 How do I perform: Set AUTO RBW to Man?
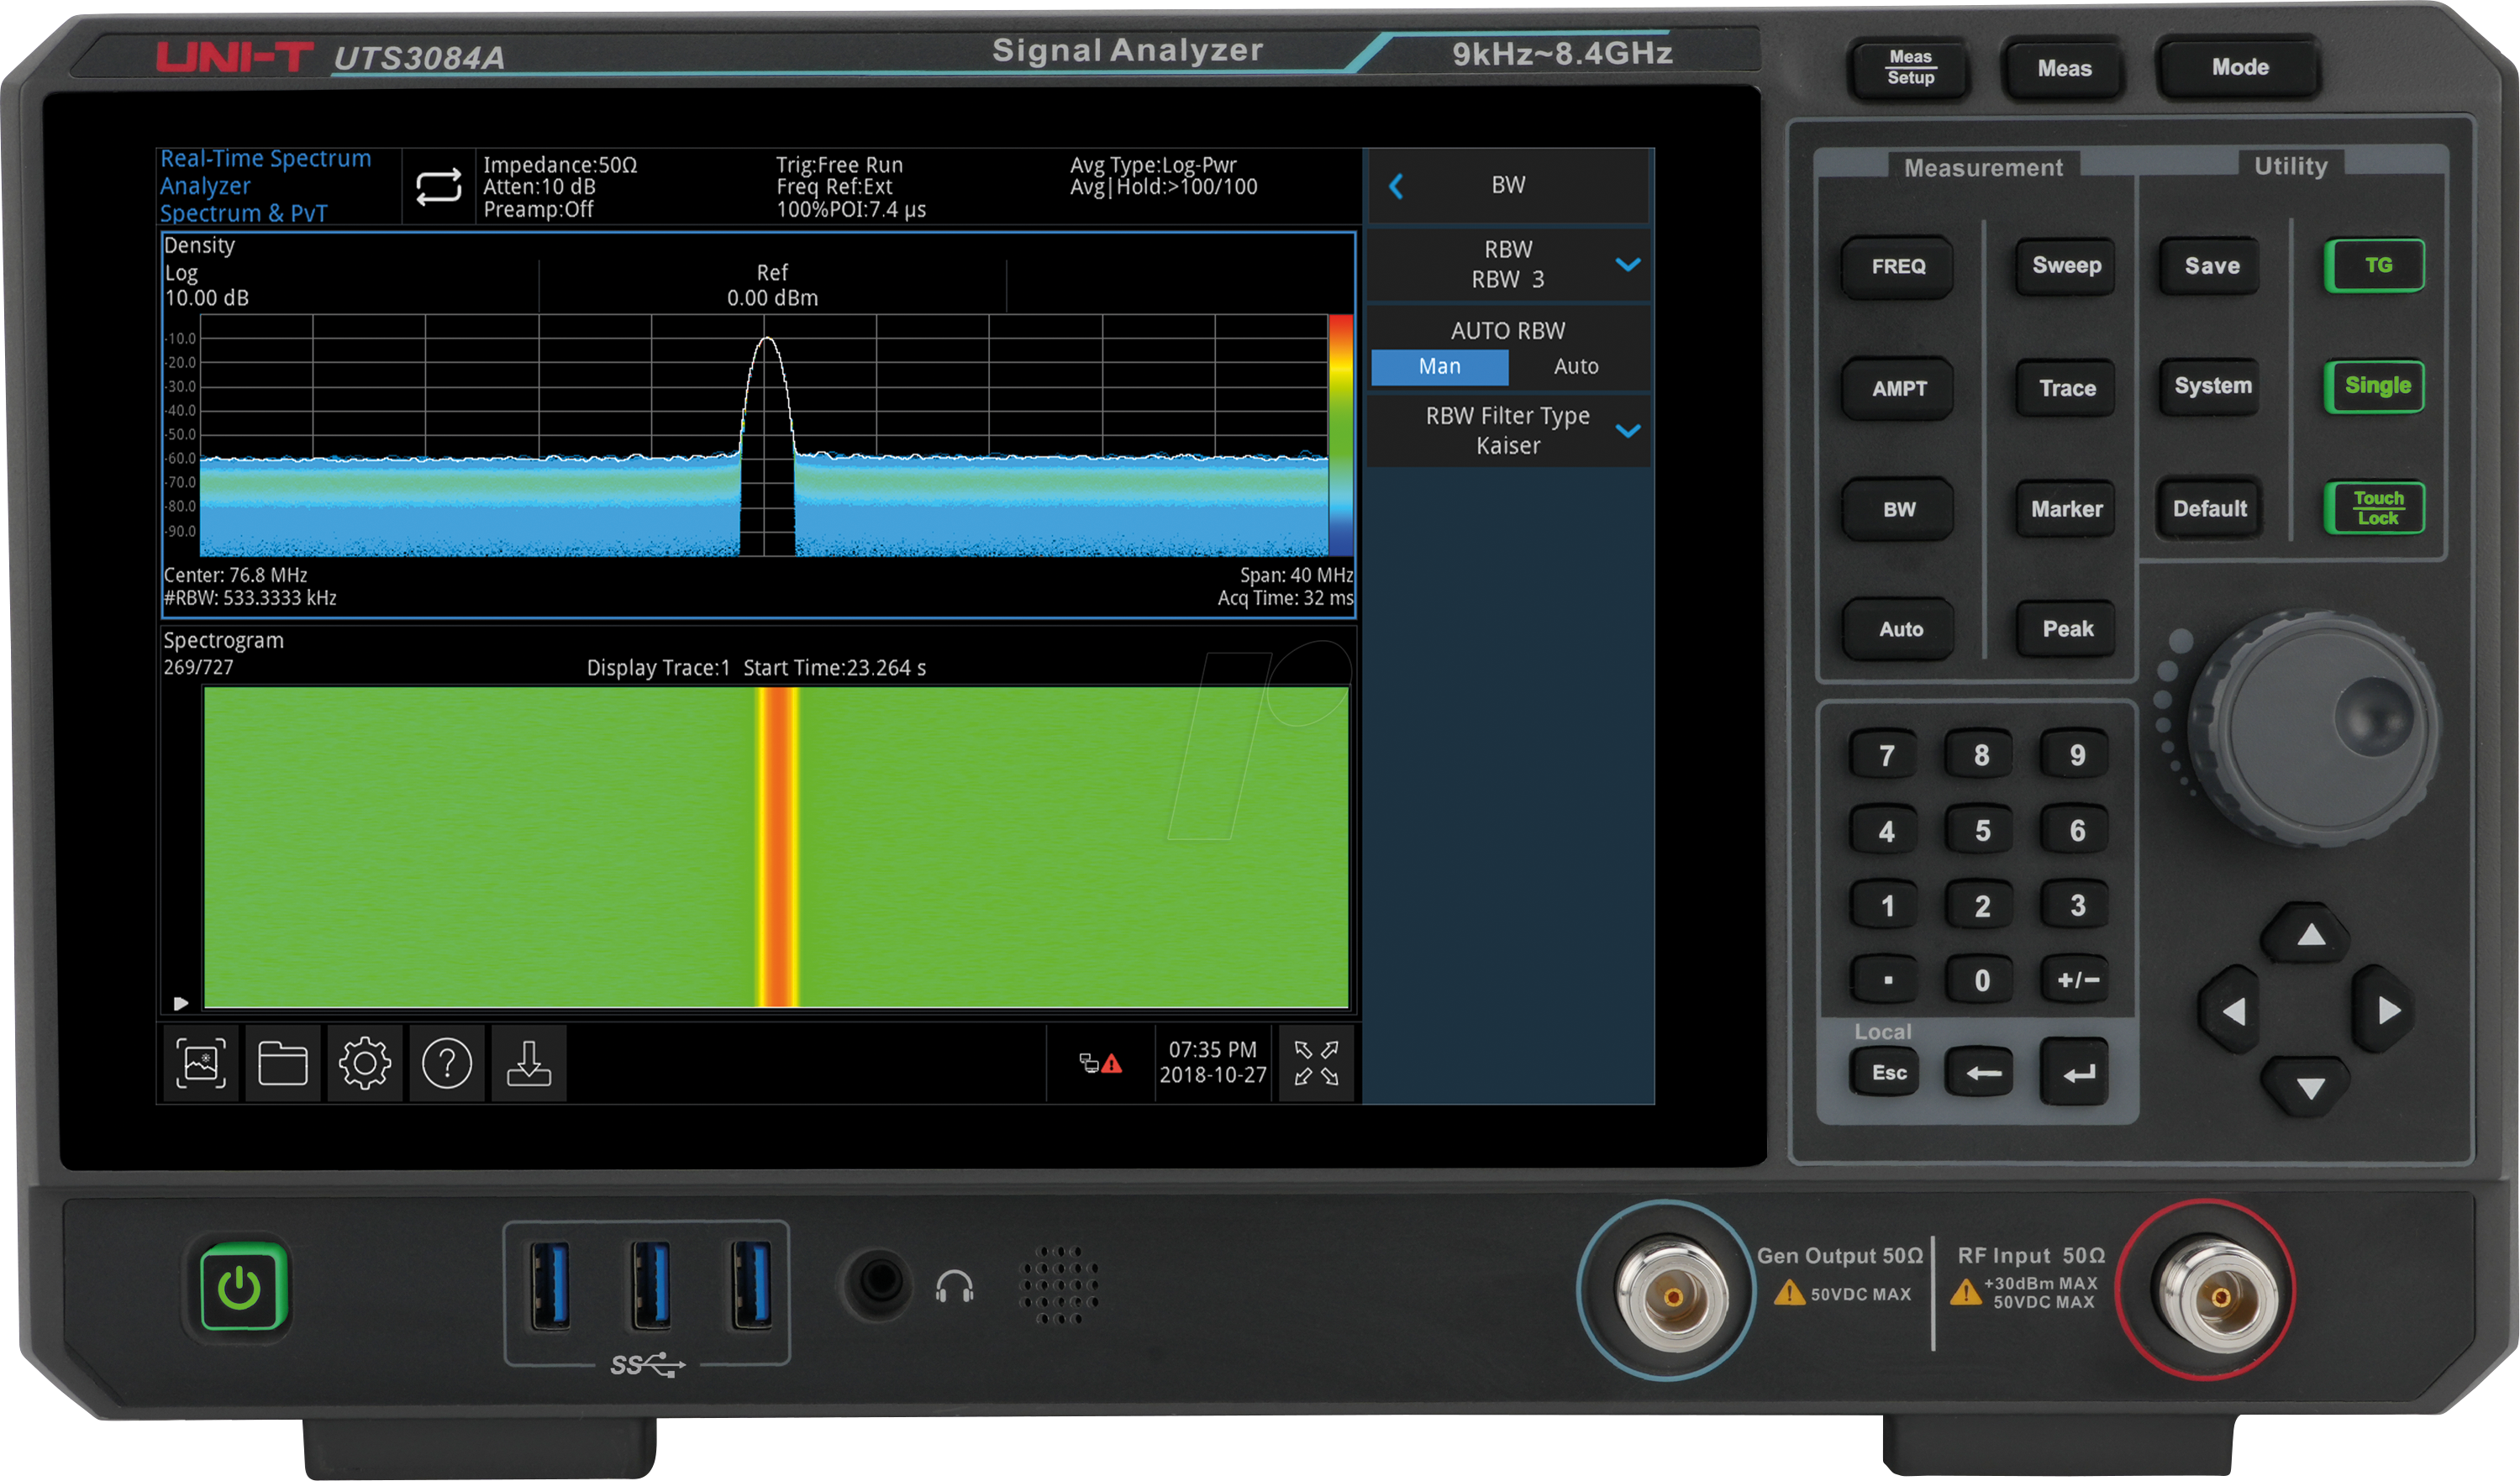1439,367
